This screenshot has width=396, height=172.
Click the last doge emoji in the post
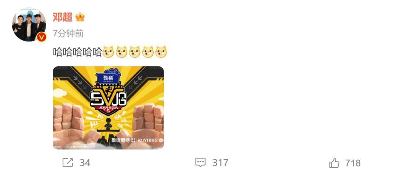(161, 52)
